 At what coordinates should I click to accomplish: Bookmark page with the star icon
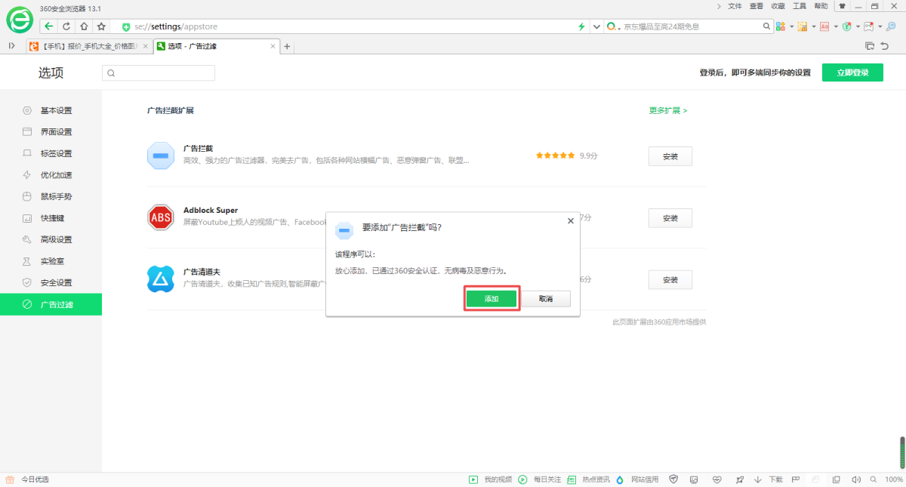pyautogui.click(x=101, y=26)
